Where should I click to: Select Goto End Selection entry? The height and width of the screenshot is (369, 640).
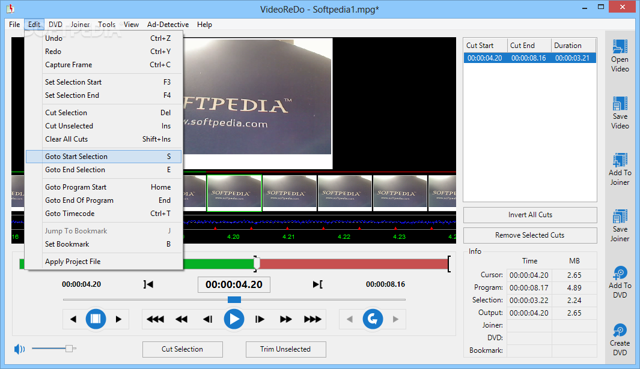click(104, 170)
